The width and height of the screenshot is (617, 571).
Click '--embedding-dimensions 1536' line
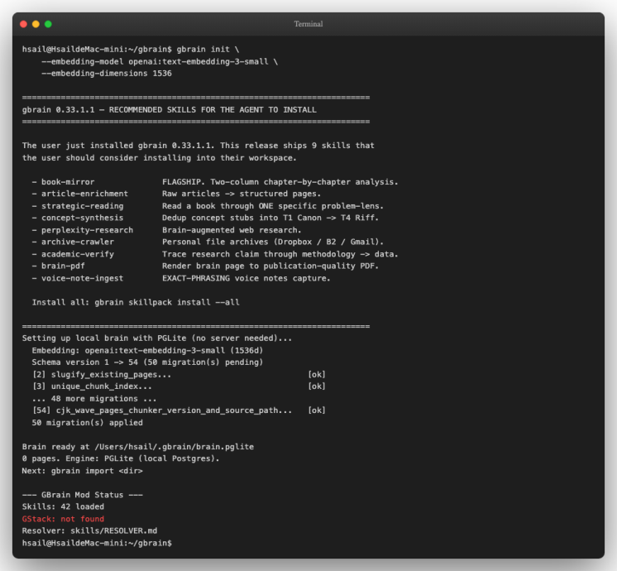tap(107, 74)
